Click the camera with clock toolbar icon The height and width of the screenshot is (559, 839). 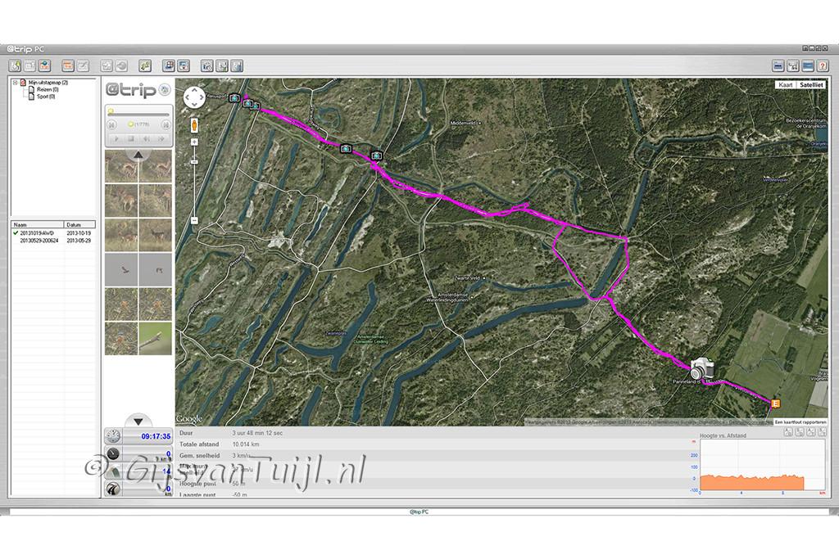click(x=207, y=66)
